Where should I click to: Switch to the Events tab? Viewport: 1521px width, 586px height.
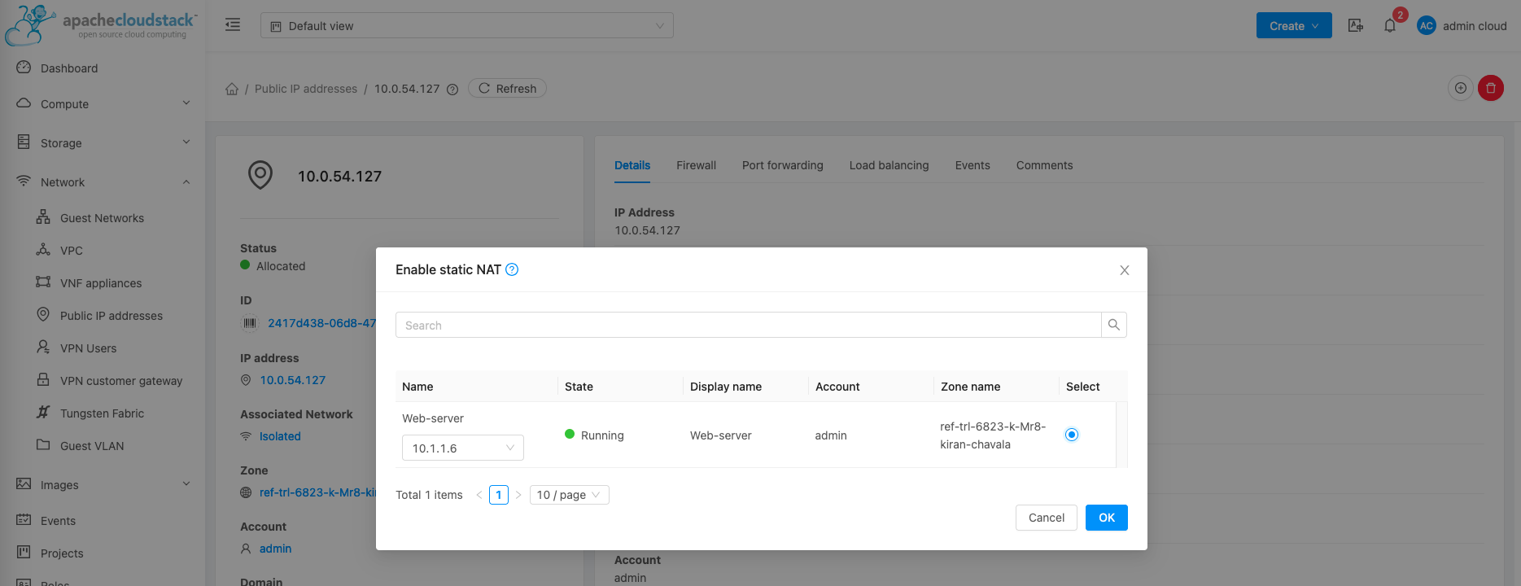click(x=972, y=165)
